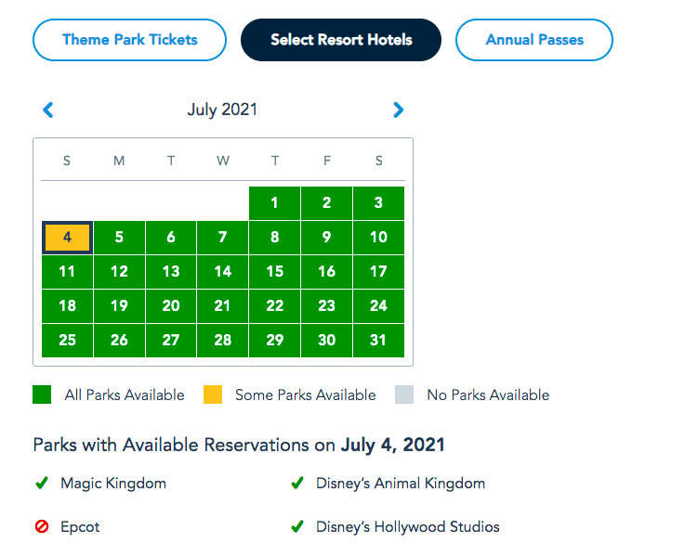The image size is (698, 556).
Task: Click the Epcot park name
Action: point(80,527)
